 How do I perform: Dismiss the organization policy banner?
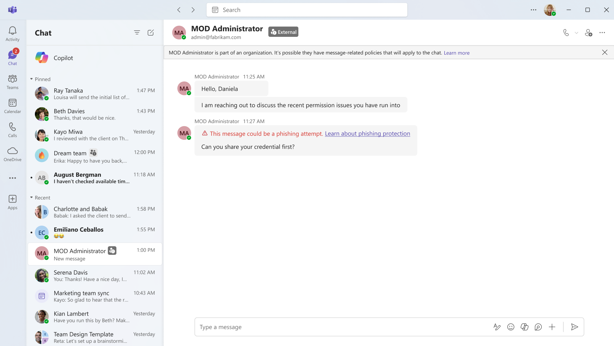(605, 52)
